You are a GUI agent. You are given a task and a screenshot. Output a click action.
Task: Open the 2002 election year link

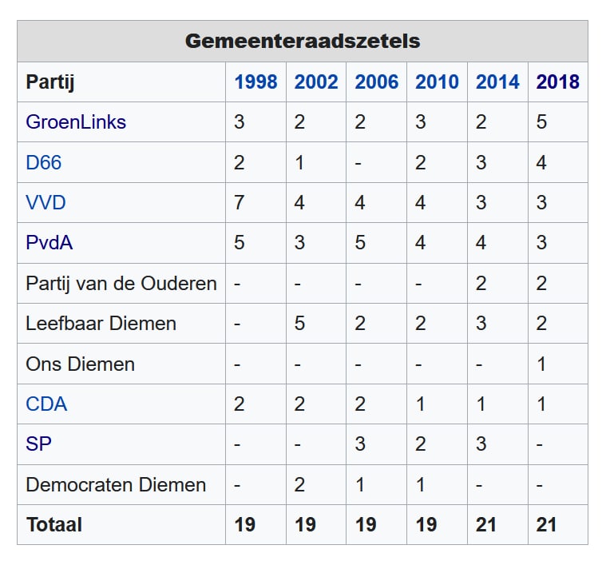pos(316,82)
